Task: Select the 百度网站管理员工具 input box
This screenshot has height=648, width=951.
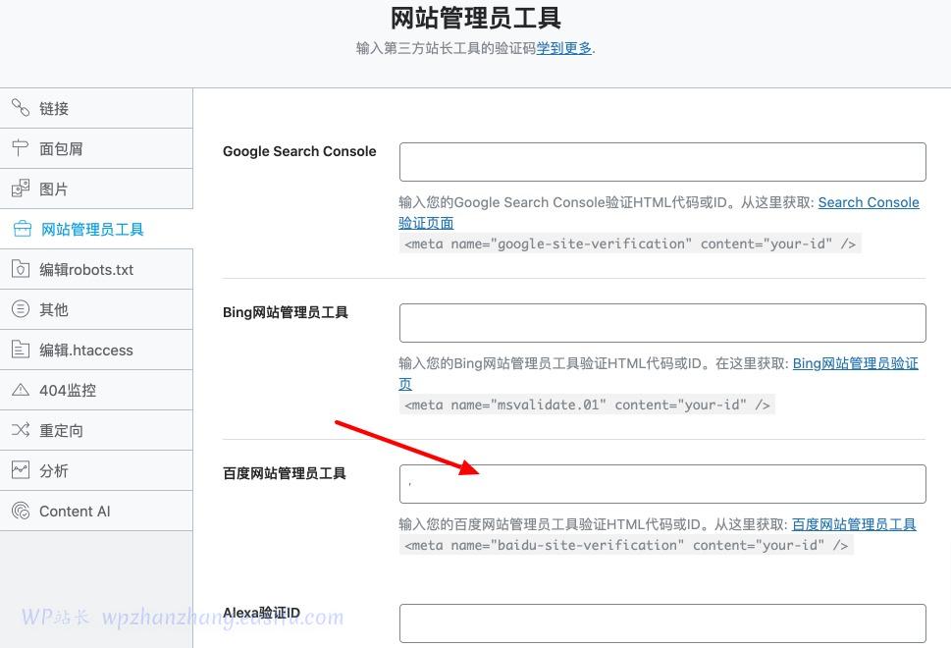Action: pos(661,483)
